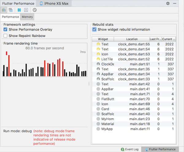This screenshot has width=184, height=152.
Task: Hide the panel with the minimize dash icon
Action: pos(175,3)
